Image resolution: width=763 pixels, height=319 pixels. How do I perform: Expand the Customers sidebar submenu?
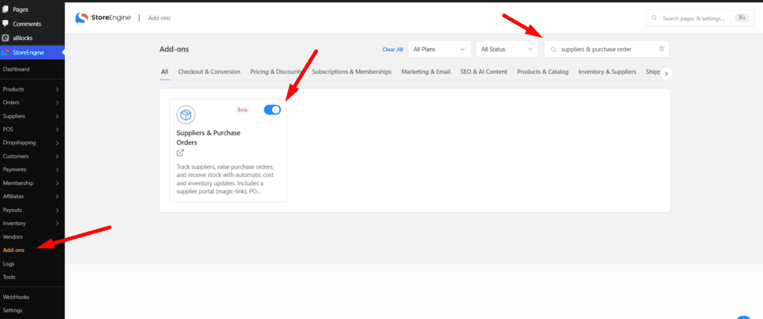57,156
